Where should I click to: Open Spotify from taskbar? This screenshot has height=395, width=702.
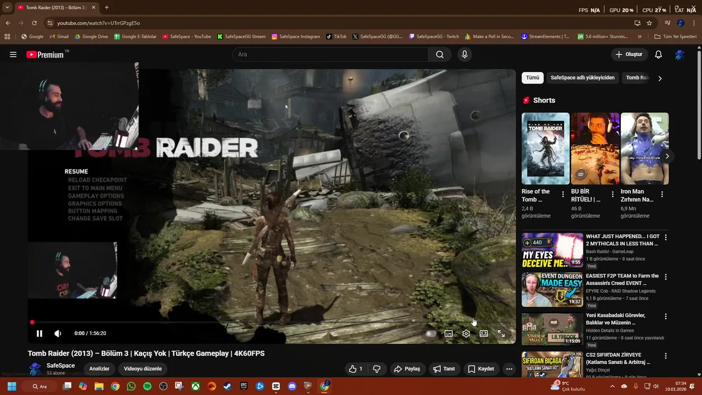click(x=147, y=386)
